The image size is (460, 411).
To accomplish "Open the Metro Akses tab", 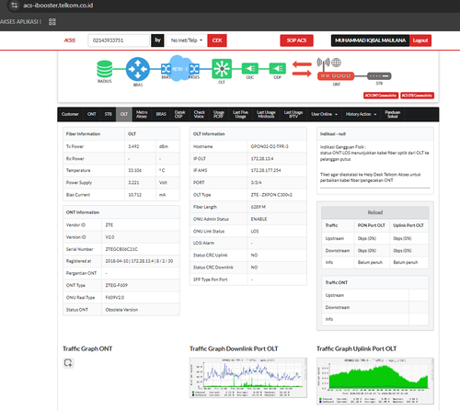I will coord(142,114).
